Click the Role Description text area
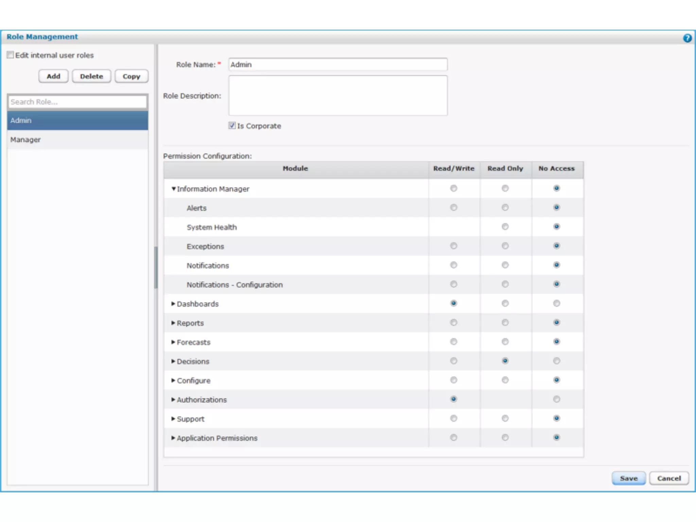 coord(338,95)
